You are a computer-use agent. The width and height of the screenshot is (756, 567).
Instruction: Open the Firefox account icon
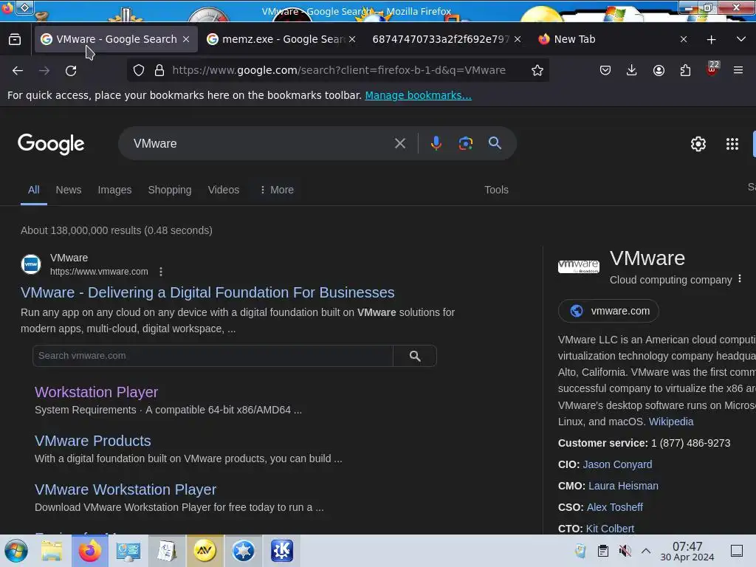tap(659, 70)
